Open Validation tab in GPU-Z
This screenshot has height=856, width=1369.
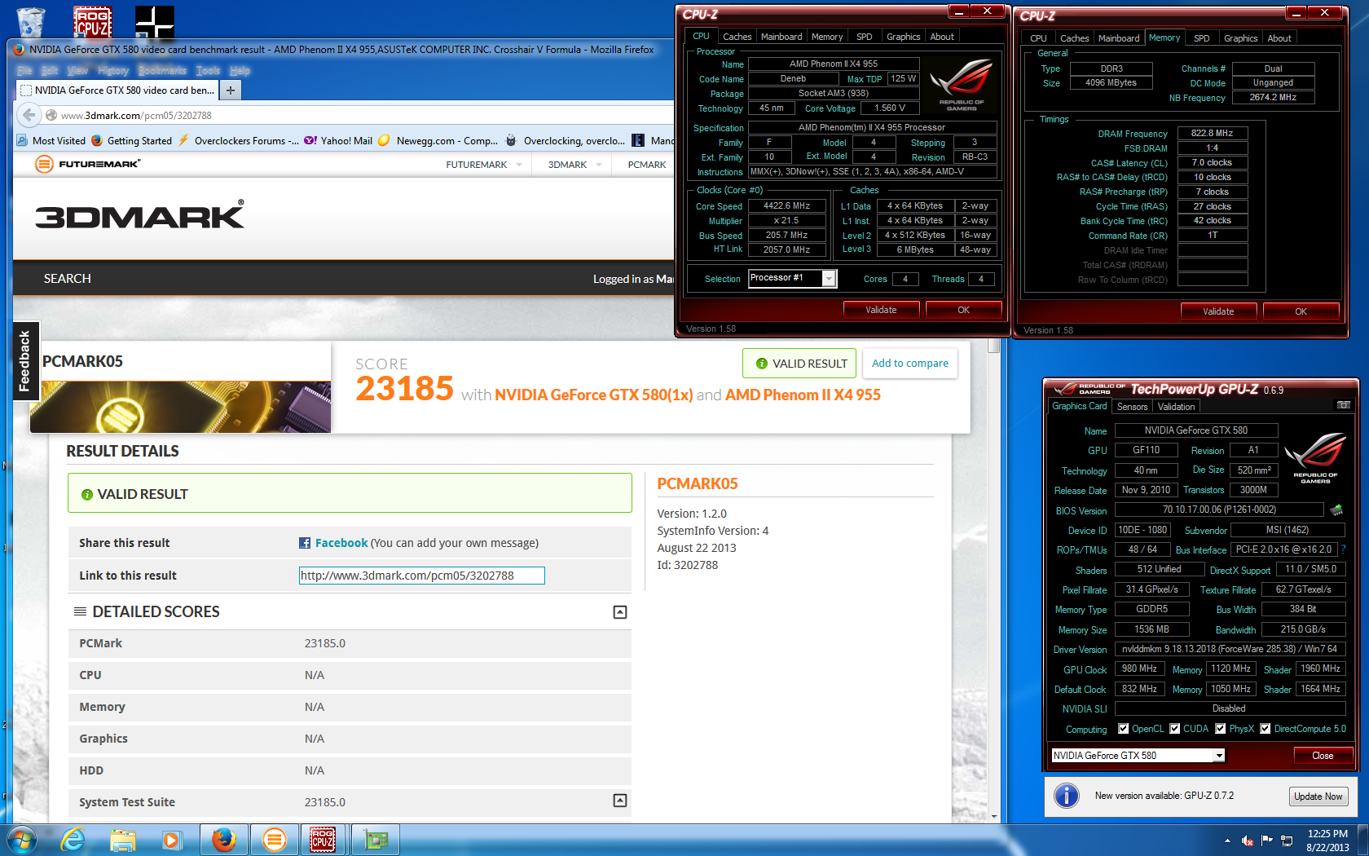1176,407
